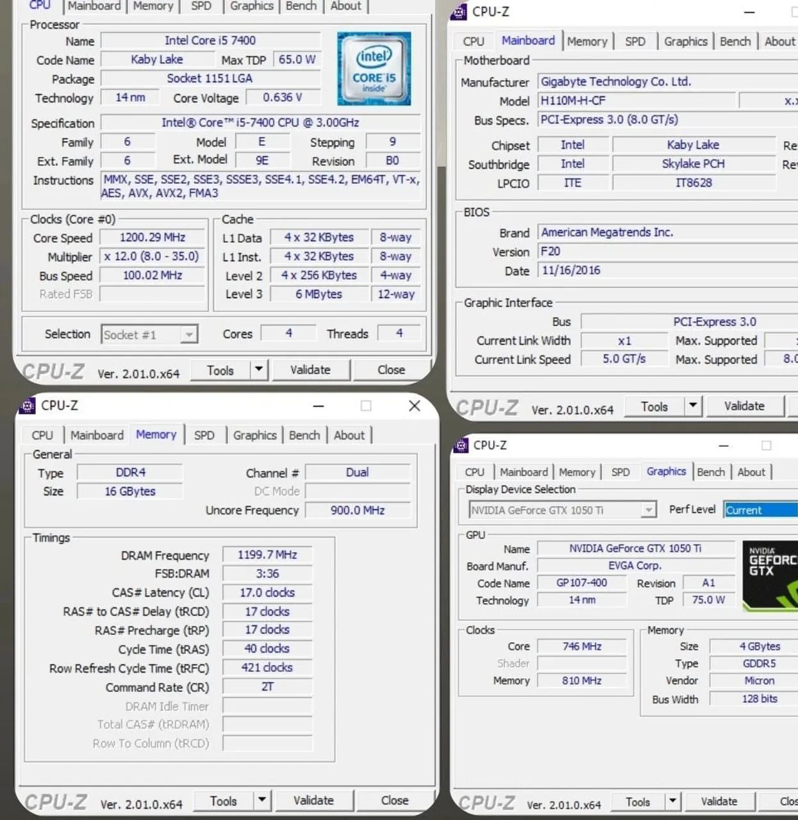Click Validate button in Memory window

[x=313, y=801]
